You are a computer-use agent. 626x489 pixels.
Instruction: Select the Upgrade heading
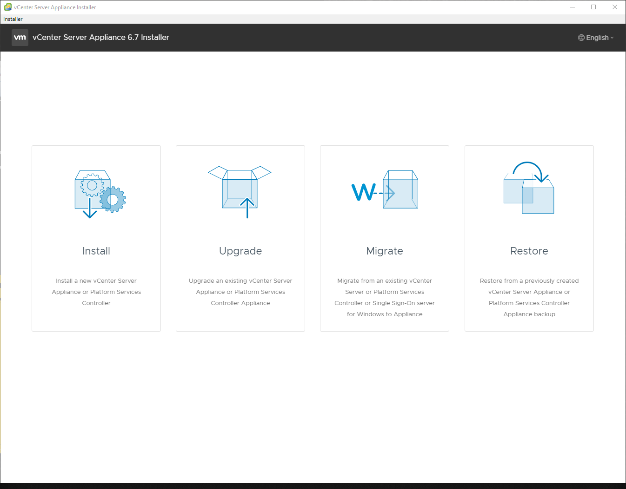[240, 251]
